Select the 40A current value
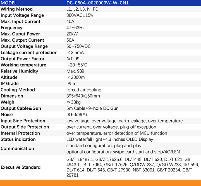Screen dimensions: 201x186 click(x=70, y=22)
